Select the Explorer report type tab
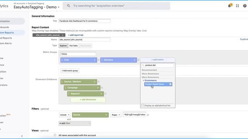 pyautogui.click(x=64, y=46)
